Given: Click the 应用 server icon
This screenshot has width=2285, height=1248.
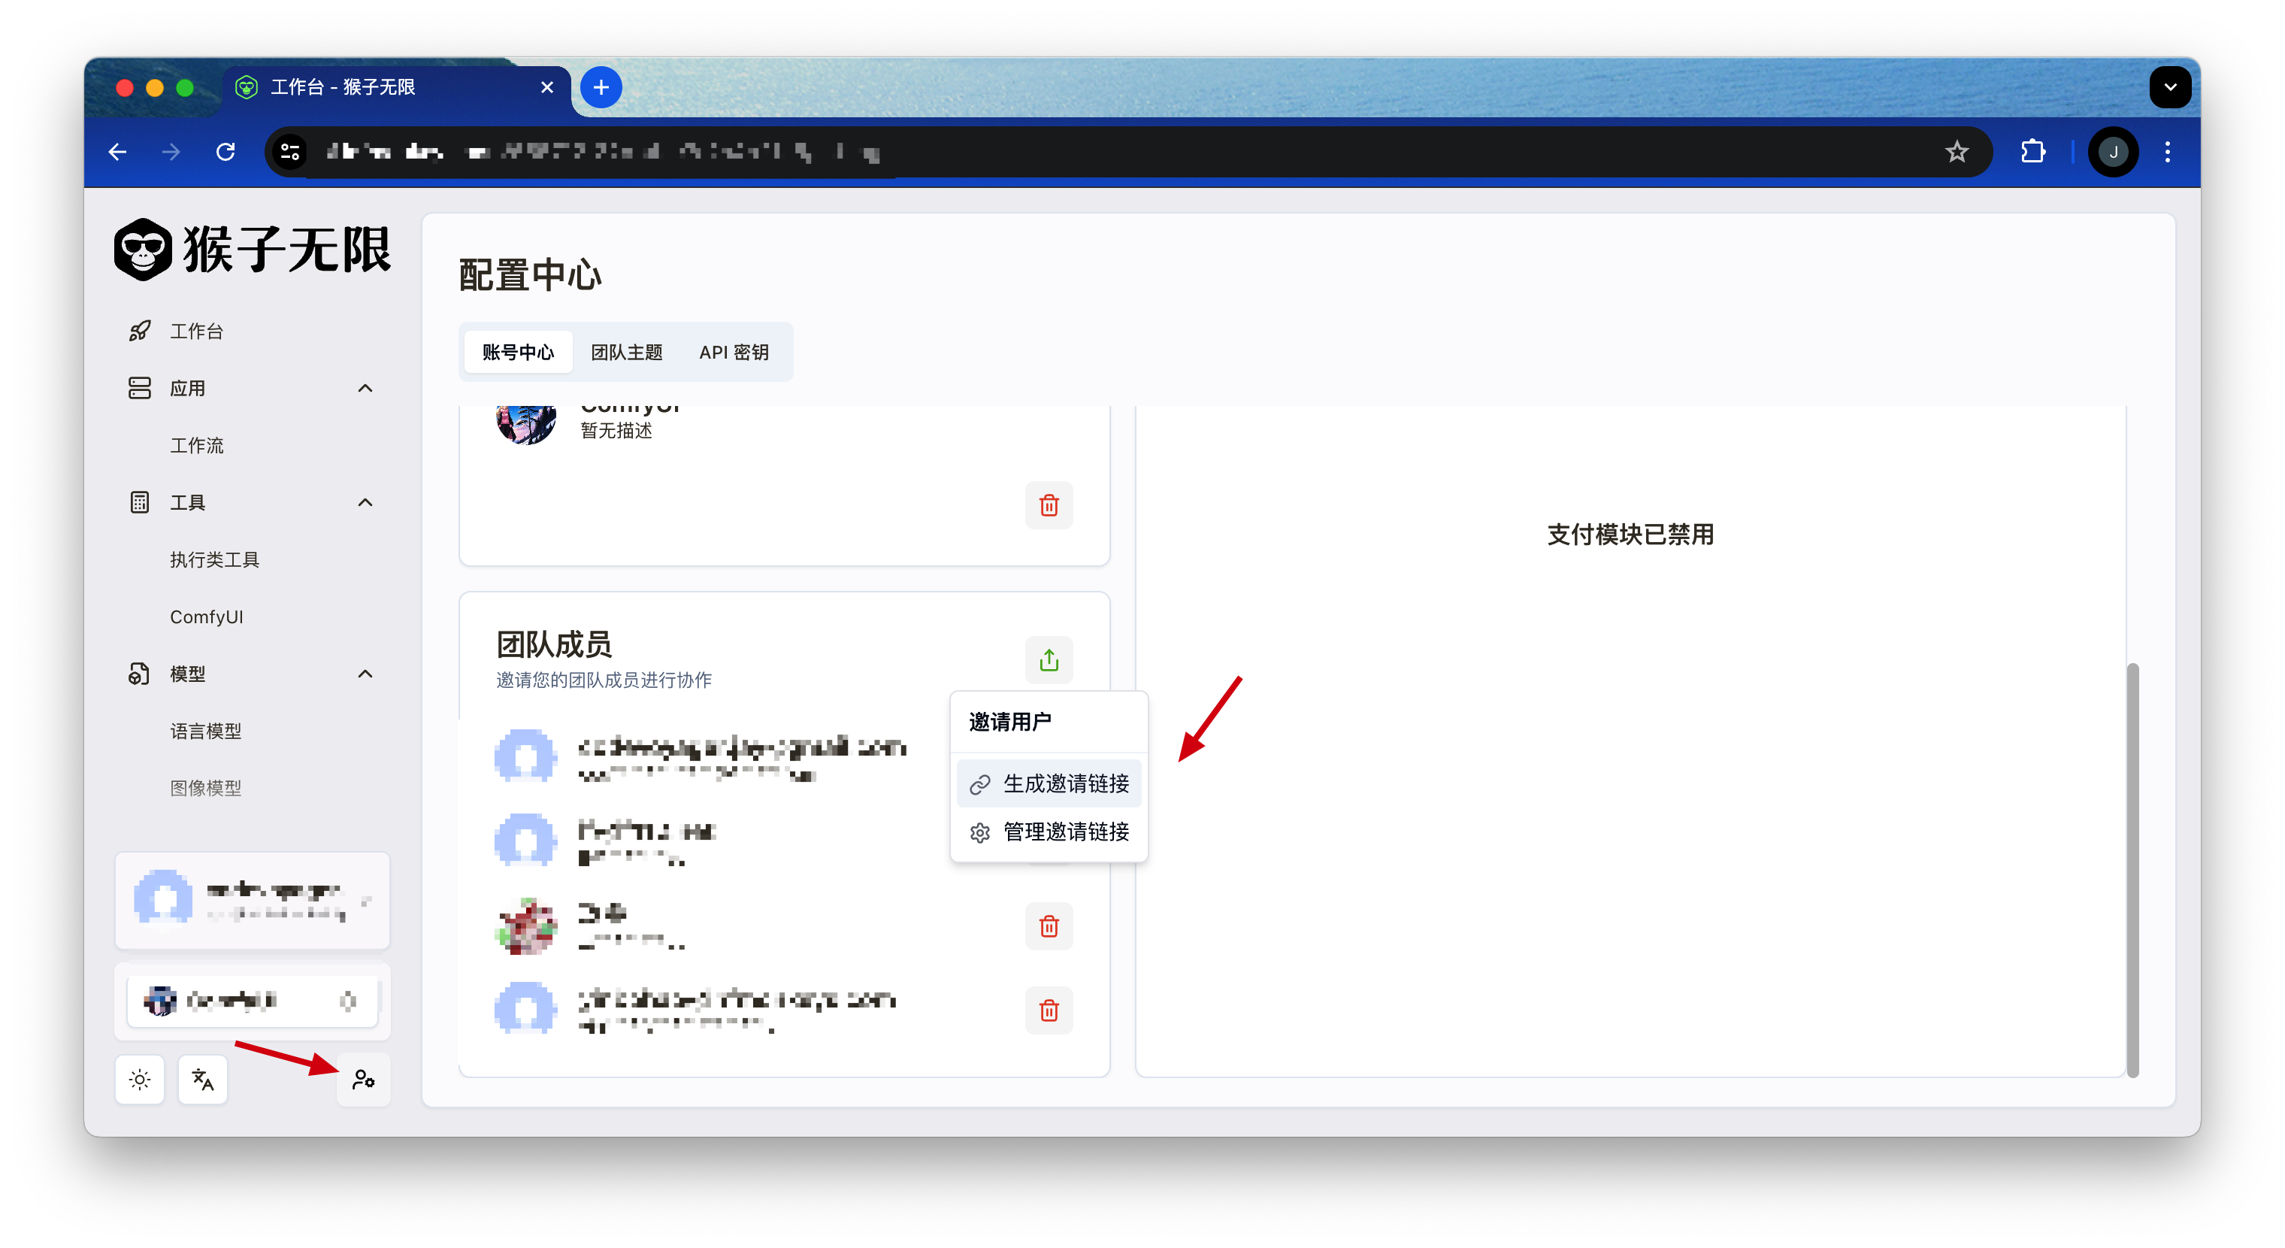Looking at the screenshot, I should pyautogui.click(x=139, y=388).
